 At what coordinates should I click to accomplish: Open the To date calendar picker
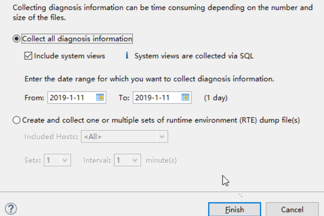pos(186,98)
